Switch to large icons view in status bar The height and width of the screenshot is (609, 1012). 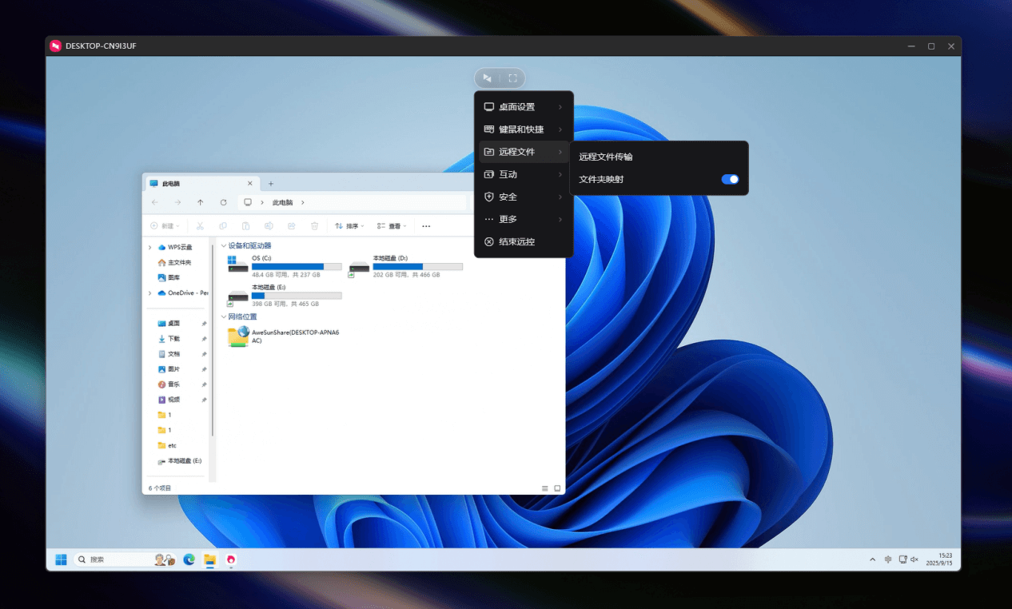click(x=557, y=488)
